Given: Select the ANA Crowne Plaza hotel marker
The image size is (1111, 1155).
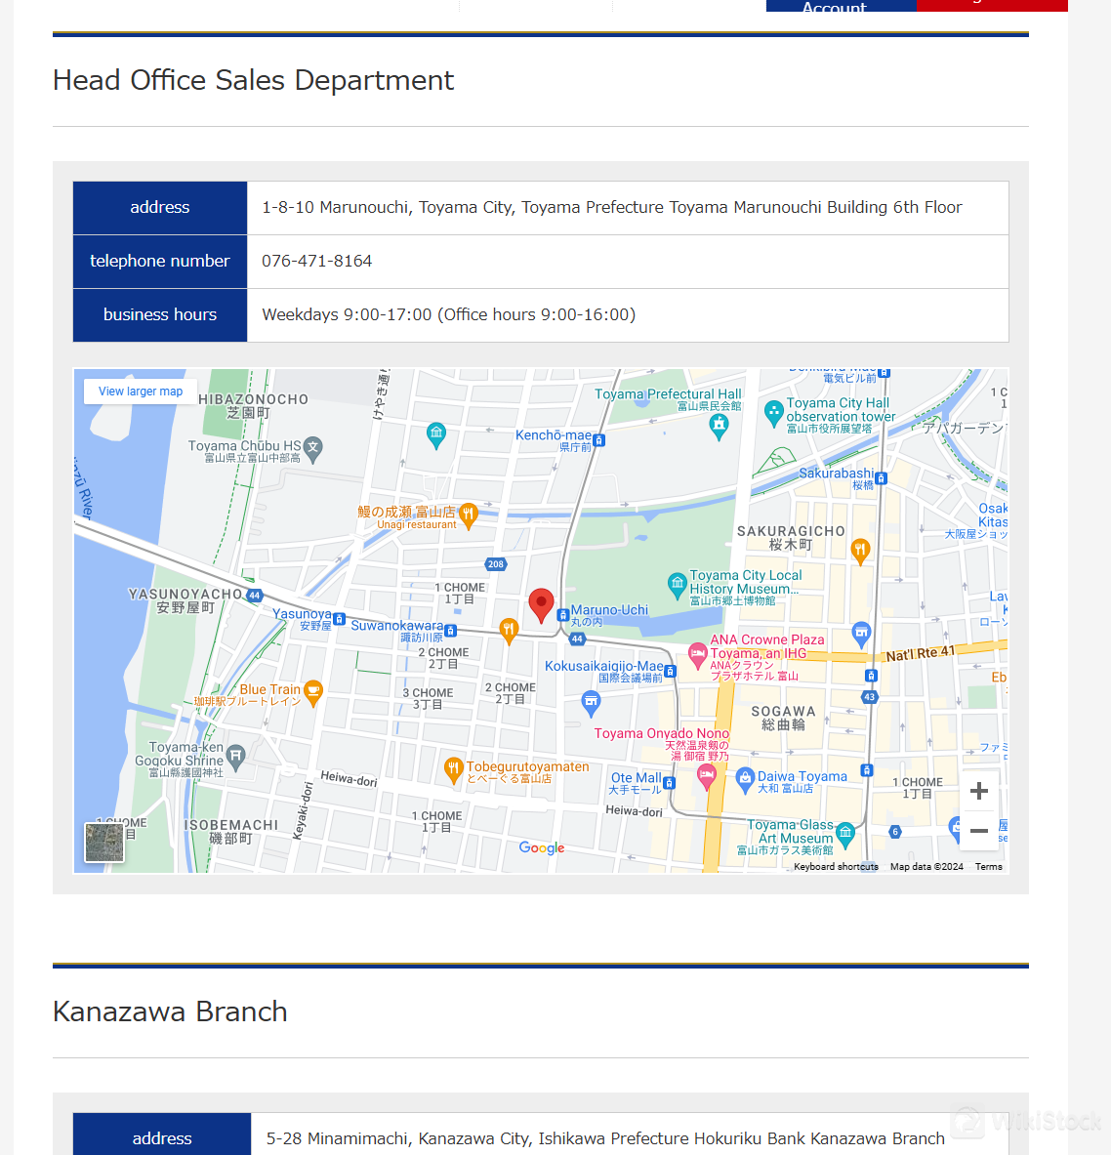Looking at the screenshot, I should point(698,654).
